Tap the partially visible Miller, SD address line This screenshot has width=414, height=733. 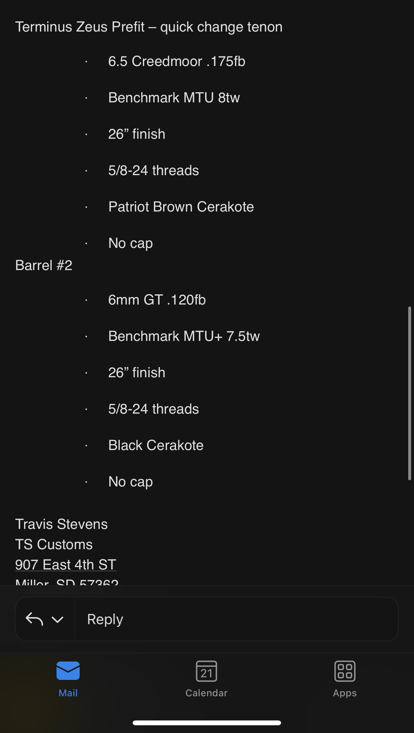coord(67,582)
